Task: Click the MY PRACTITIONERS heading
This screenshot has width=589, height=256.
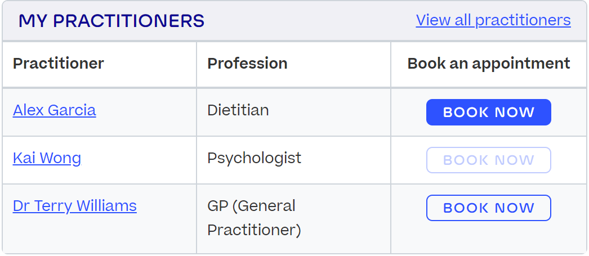Action: [111, 21]
